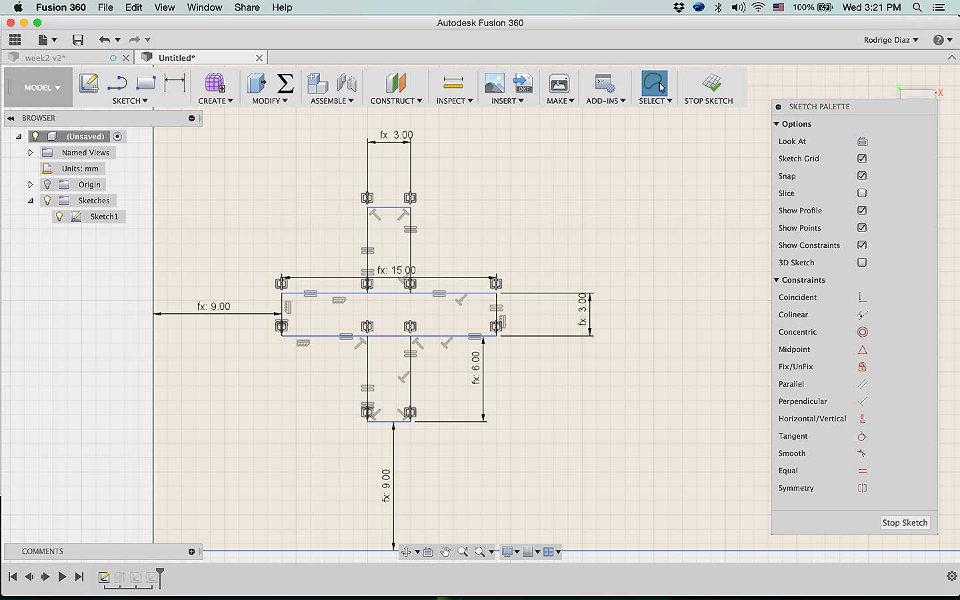960x600 pixels.
Task: Select the Create Sketch tool
Action: [89, 83]
